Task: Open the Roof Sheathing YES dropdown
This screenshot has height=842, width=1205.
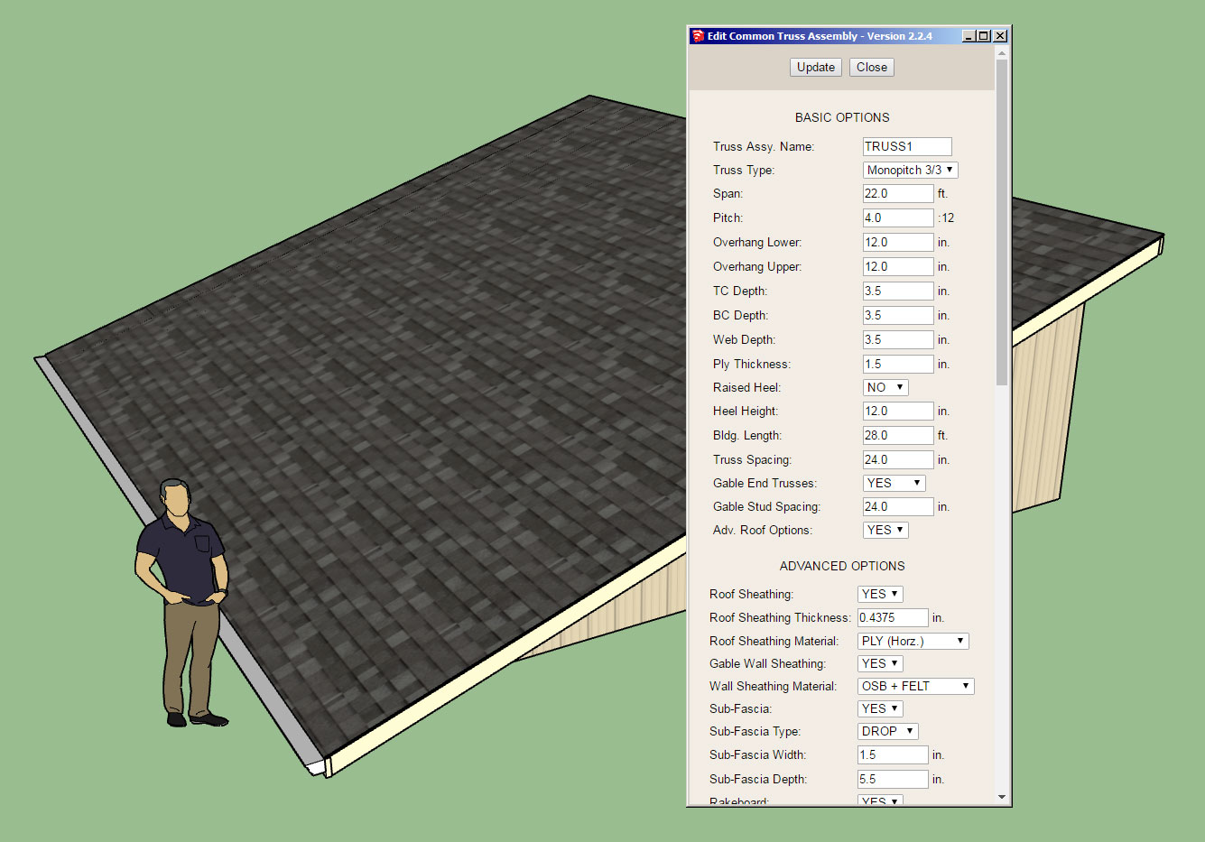Action: (880, 594)
